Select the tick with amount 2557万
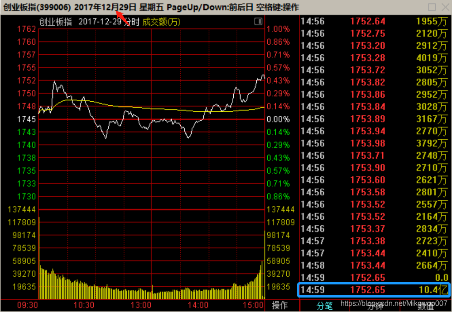Viewport: 452px width, 312px height. 375,204
